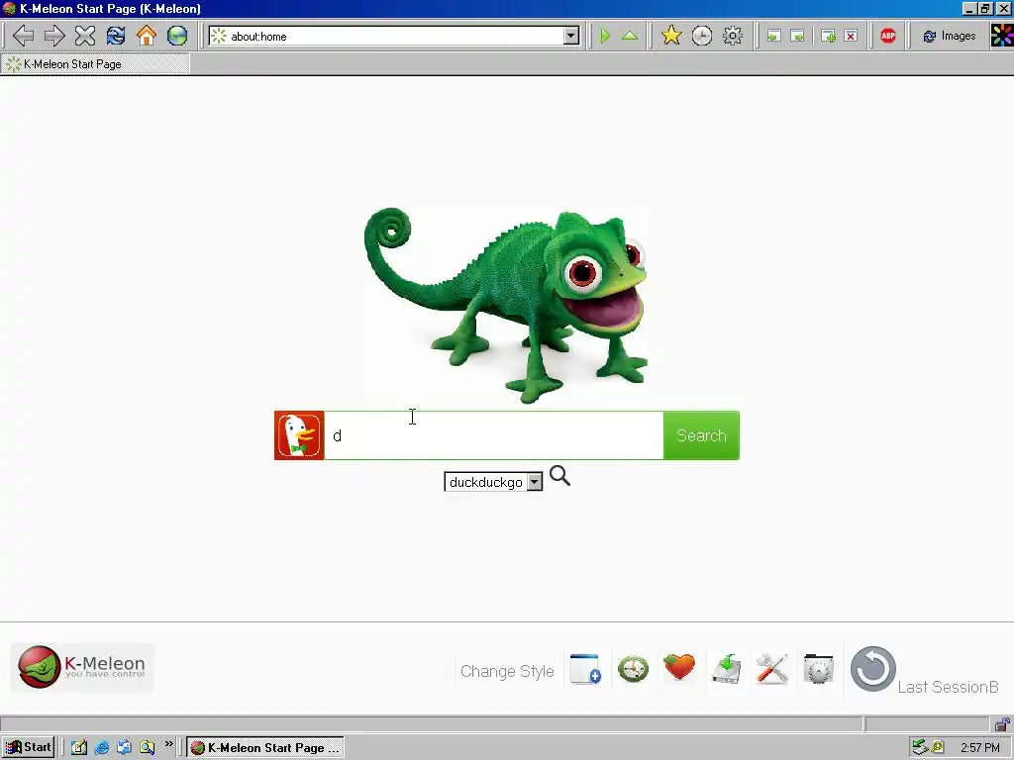Click the screwdriver and wrench tools icon
This screenshot has height=760, width=1014.
(772, 669)
